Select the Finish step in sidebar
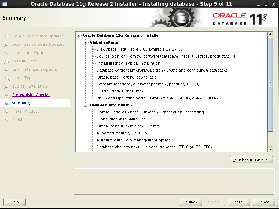The height and width of the screenshot is (209, 279). [17, 120]
